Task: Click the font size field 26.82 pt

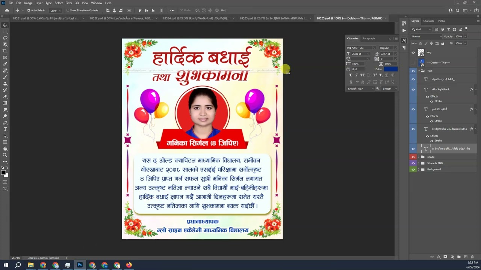Action: 358,54
